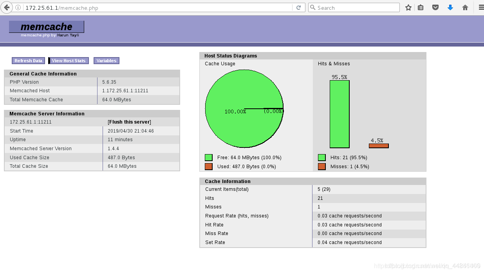Select the PHP version value 5.6.35

[109, 82]
